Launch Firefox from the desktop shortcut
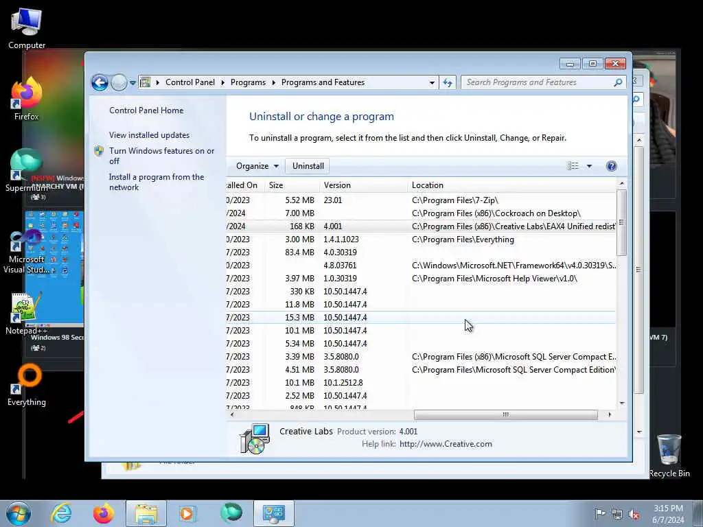The image size is (703, 527). tap(27, 99)
